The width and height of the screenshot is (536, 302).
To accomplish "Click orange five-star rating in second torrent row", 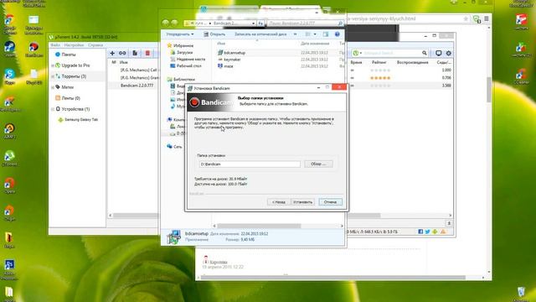I will (x=380, y=78).
